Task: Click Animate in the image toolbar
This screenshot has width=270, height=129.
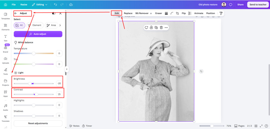Action: [x=199, y=13]
